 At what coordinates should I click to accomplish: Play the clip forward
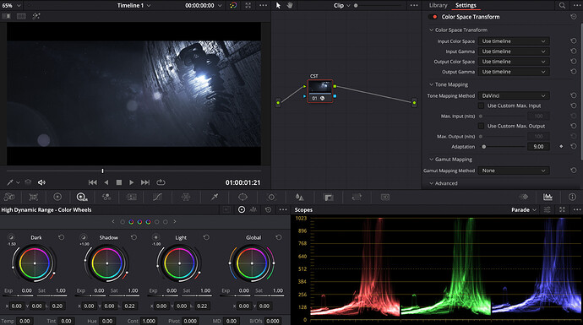(131, 182)
